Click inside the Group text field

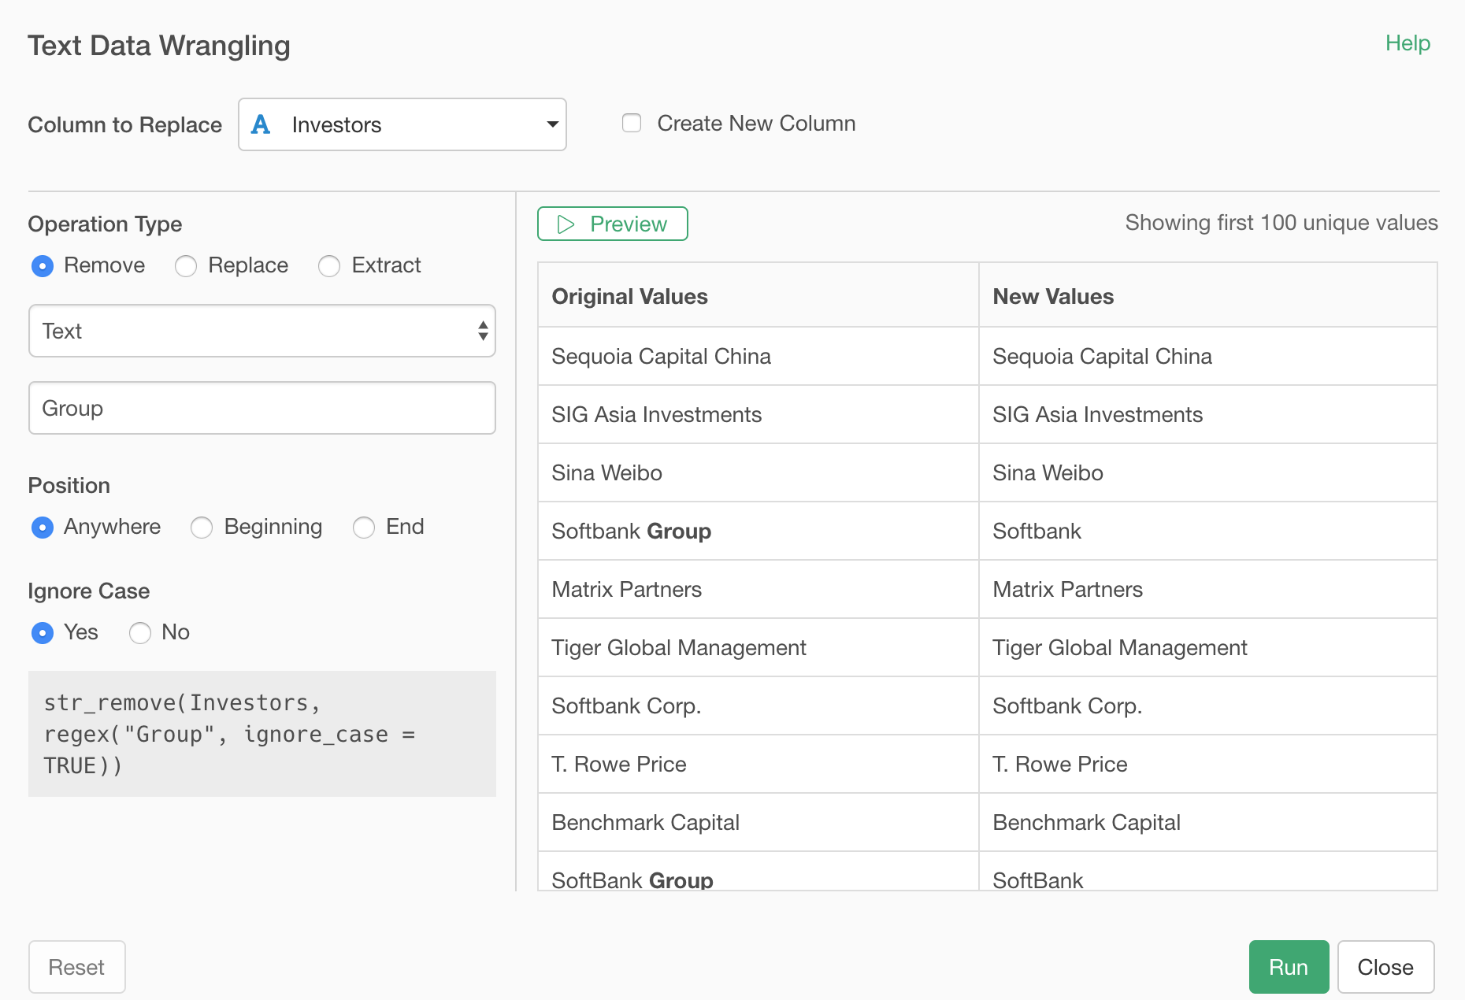[262, 408]
